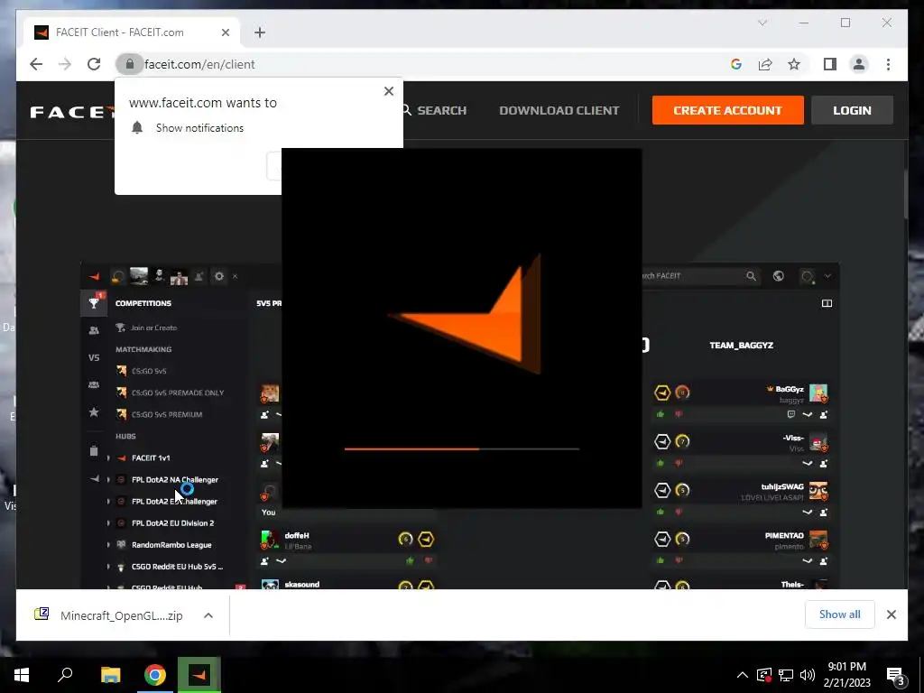This screenshot has height=693, width=924.
Task: Thumbs down the doffeH player
Action: point(429,560)
